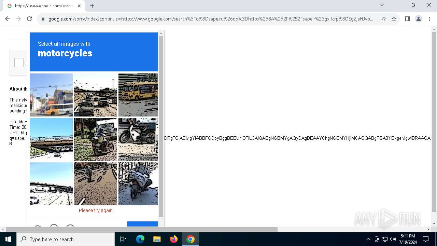Select the distant rider on road tile
The image size is (437, 246).
coord(96,184)
